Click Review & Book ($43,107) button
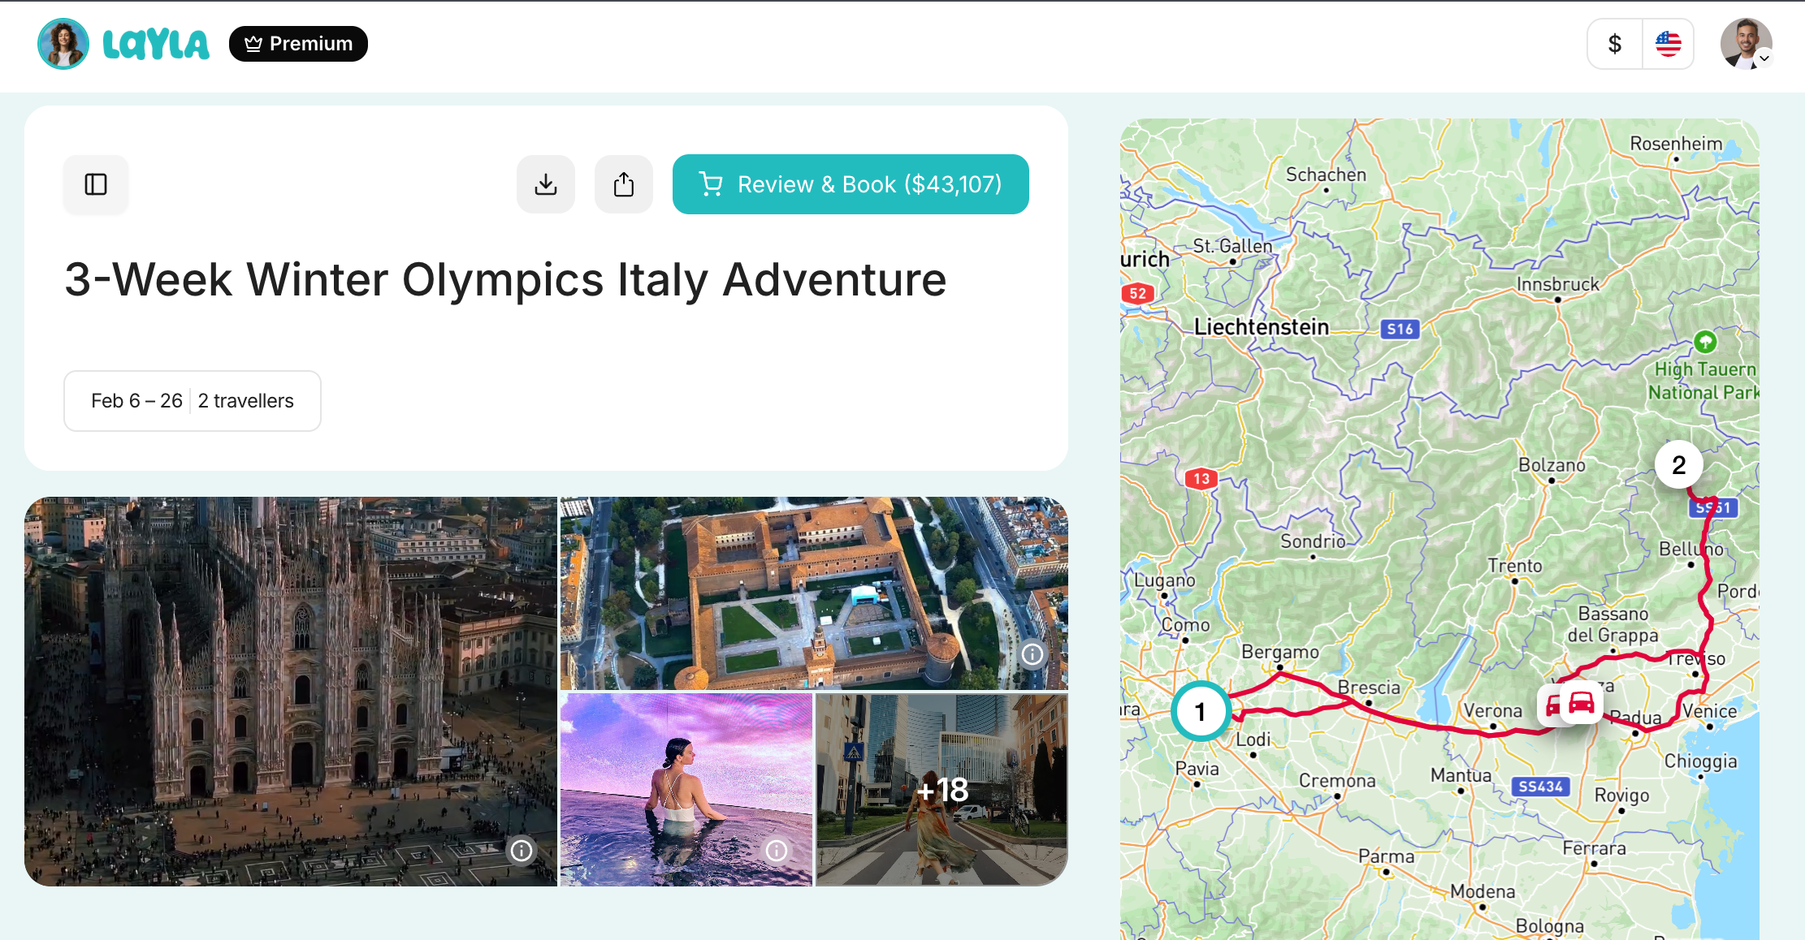1805x940 pixels. (x=851, y=184)
